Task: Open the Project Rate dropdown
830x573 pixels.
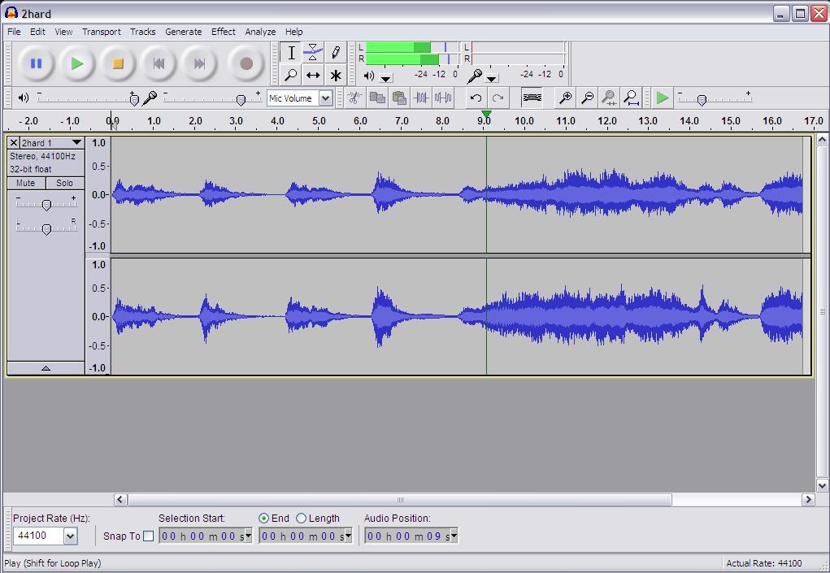Action: click(70, 536)
